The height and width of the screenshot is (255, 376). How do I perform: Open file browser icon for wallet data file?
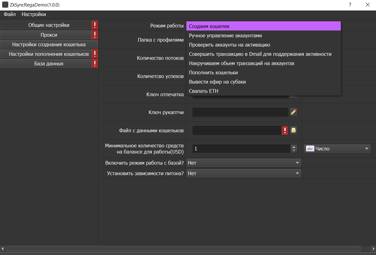tap(293, 130)
